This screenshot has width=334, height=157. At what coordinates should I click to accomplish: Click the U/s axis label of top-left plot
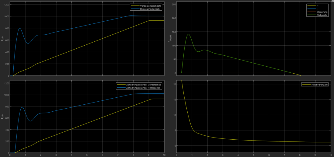(x=2, y=39)
